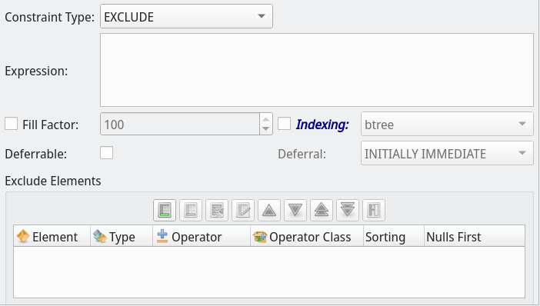Click the move row to top icon
The width and height of the screenshot is (540, 306).
coord(322,210)
